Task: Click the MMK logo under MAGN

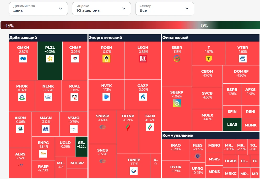Action: coord(46,129)
